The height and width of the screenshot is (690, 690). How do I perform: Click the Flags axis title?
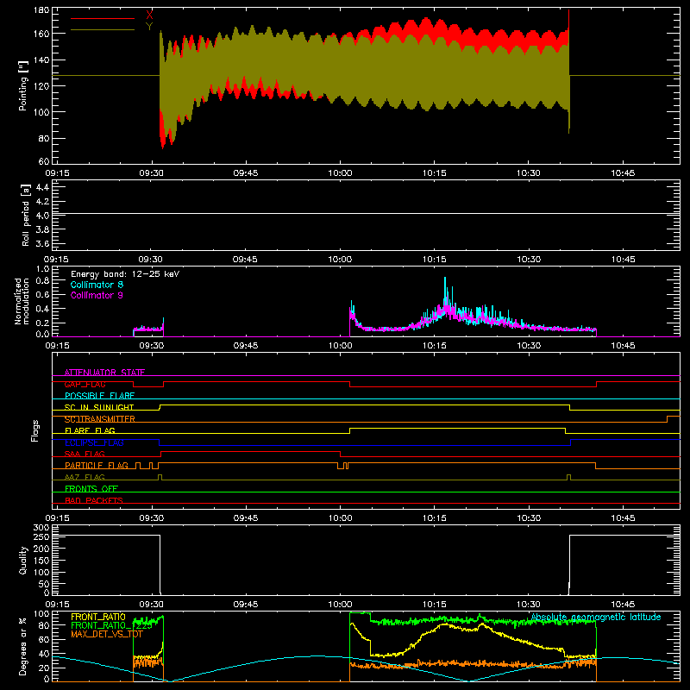coord(35,430)
